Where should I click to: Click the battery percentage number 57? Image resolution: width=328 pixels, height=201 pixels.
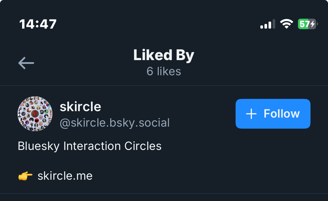pyautogui.click(x=304, y=24)
